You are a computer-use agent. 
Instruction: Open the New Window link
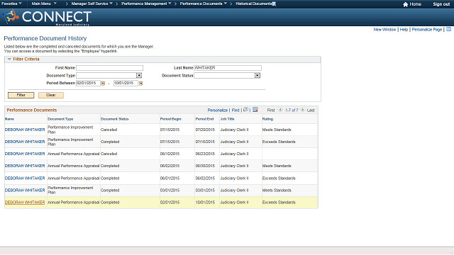click(x=384, y=30)
